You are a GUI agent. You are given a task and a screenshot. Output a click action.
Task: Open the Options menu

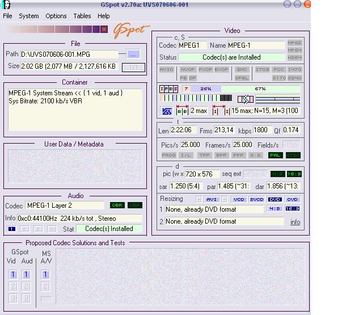56,16
